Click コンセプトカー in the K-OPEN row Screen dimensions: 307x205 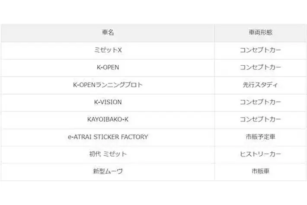click(260, 67)
